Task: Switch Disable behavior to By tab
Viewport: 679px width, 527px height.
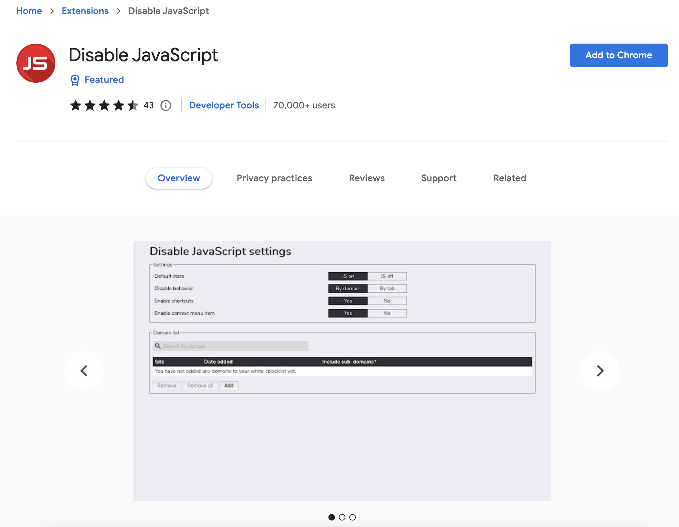Action: coord(387,289)
